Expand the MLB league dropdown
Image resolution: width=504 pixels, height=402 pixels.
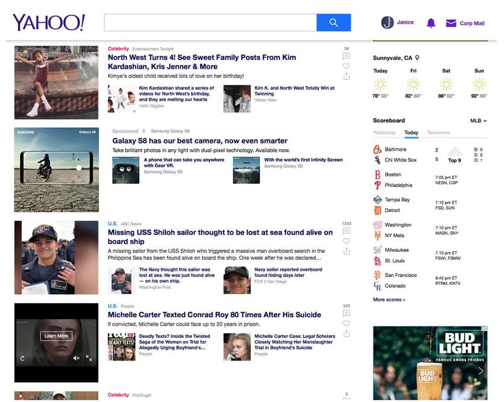pos(478,121)
